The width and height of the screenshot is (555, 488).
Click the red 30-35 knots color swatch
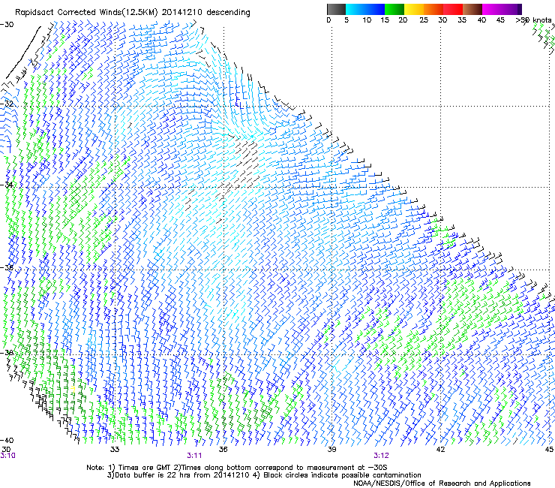[453, 9]
